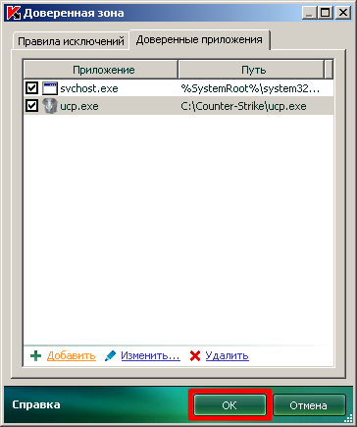Click the Kaspersky logo in title bar

coord(14,13)
